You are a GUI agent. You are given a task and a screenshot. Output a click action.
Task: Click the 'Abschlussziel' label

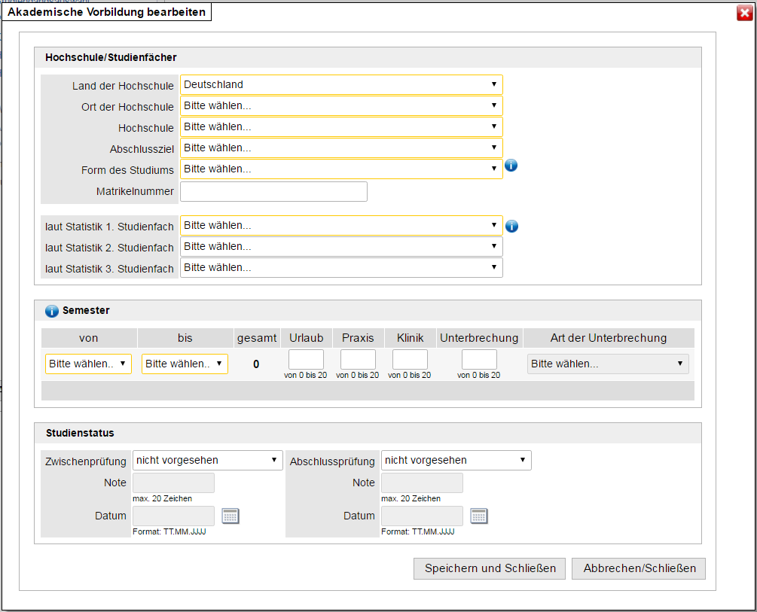142,150
